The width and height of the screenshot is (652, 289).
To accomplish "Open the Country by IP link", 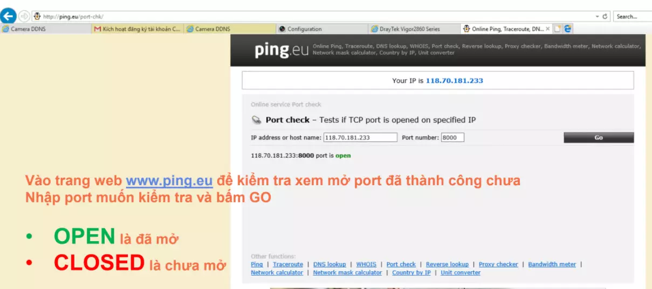I will click(x=411, y=272).
